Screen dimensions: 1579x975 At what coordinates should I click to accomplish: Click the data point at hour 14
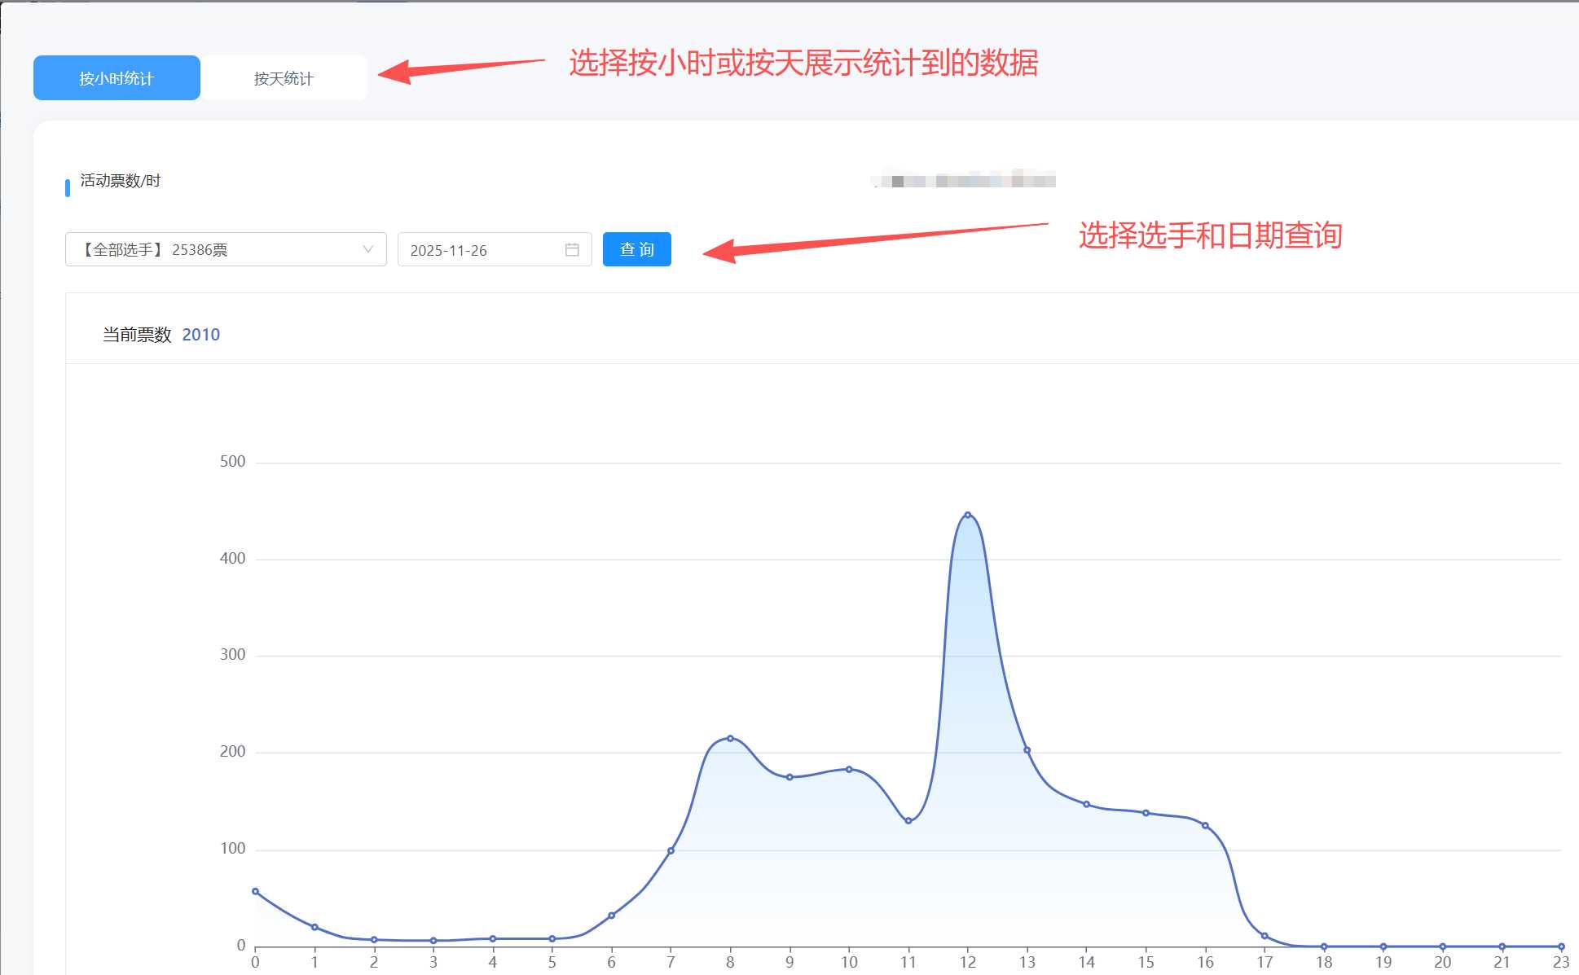[x=1086, y=804]
